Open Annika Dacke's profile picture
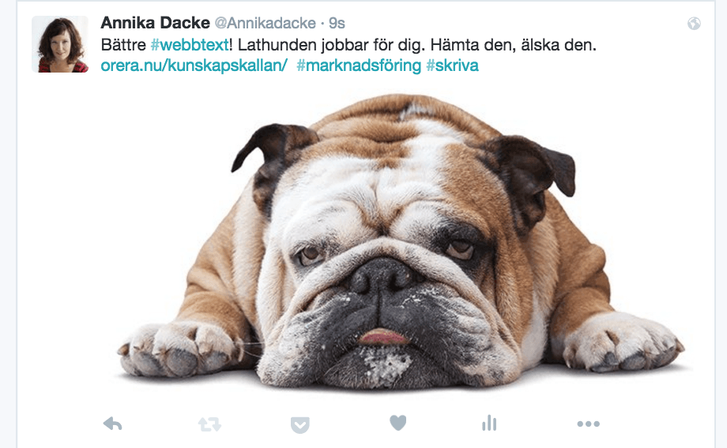 60,44
